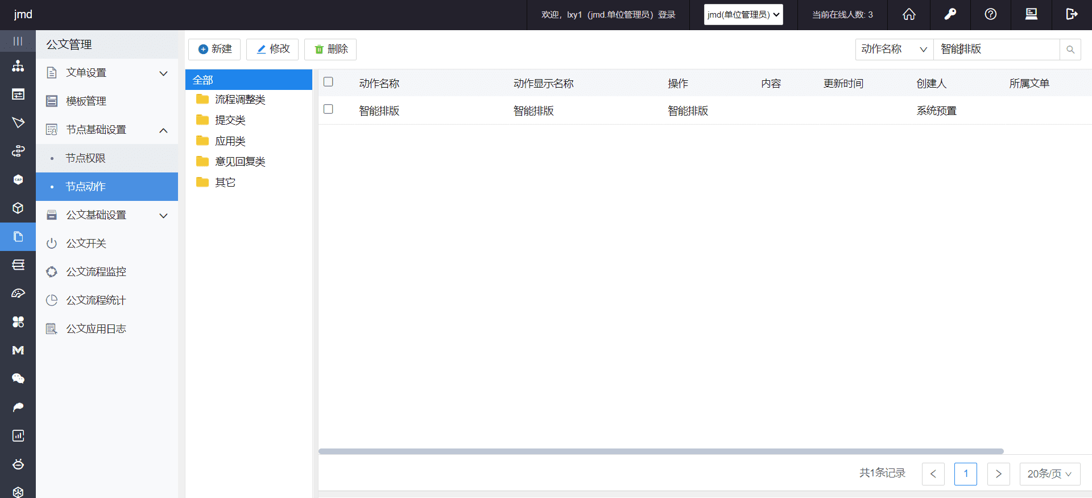
Task: Select 全部 in the category tree
Action: point(249,80)
